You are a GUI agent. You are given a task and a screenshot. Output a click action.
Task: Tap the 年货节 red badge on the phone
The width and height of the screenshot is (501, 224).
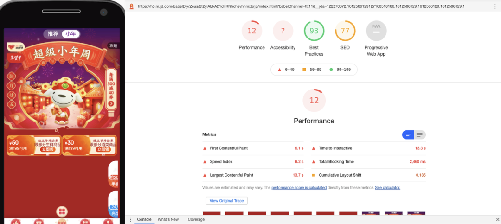pyautogui.click(x=14, y=58)
